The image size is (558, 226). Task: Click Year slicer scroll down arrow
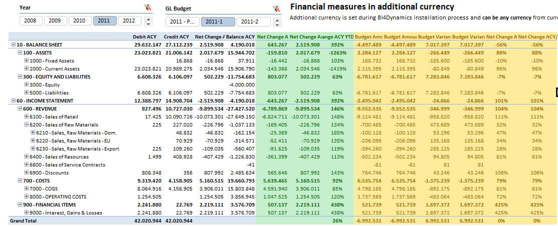click(148, 24)
